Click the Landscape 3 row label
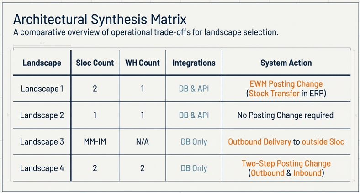Screen dimensions: 360x193 (x=42, y=141)
